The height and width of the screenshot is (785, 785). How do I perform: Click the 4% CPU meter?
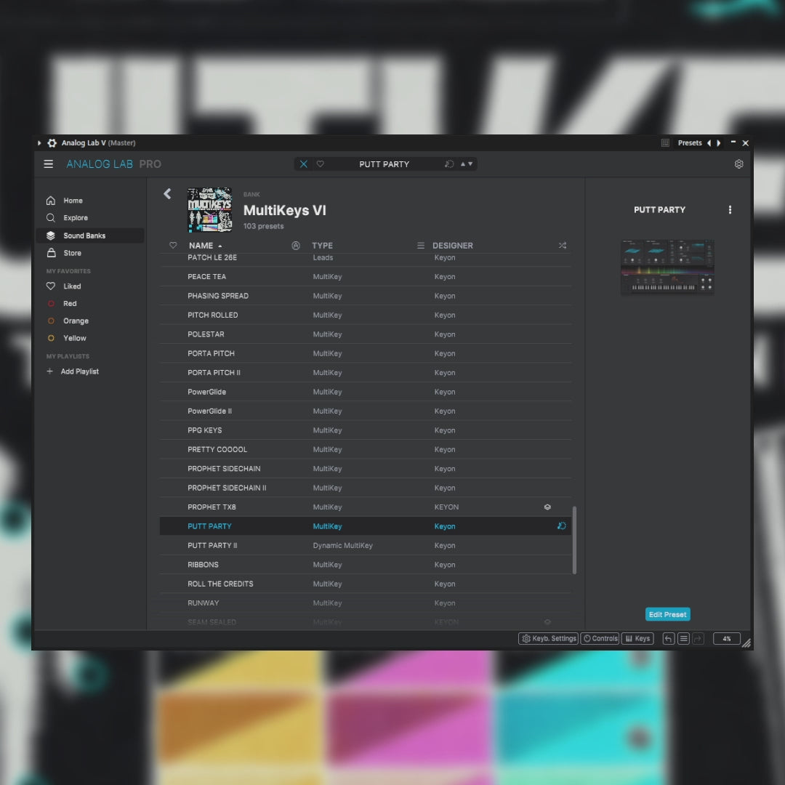click(x=726, y=638)
